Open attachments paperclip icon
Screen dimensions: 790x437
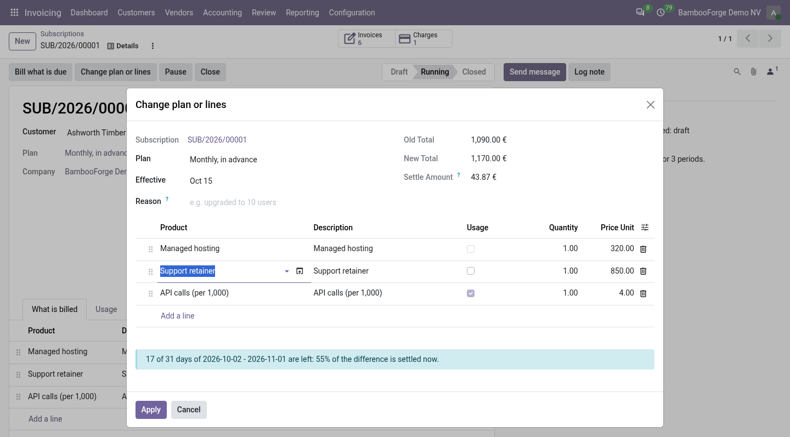[754, 72]
